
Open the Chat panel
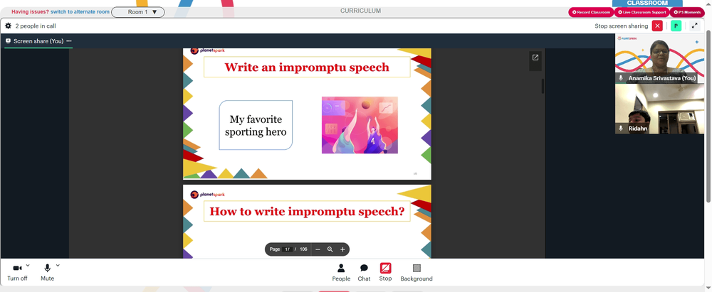(x=364, y=273)
